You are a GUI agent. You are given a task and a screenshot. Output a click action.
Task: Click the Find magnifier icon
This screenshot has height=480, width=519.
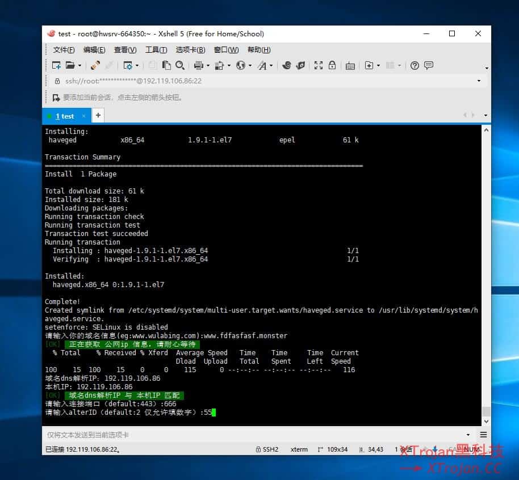(x=180, y=65)
